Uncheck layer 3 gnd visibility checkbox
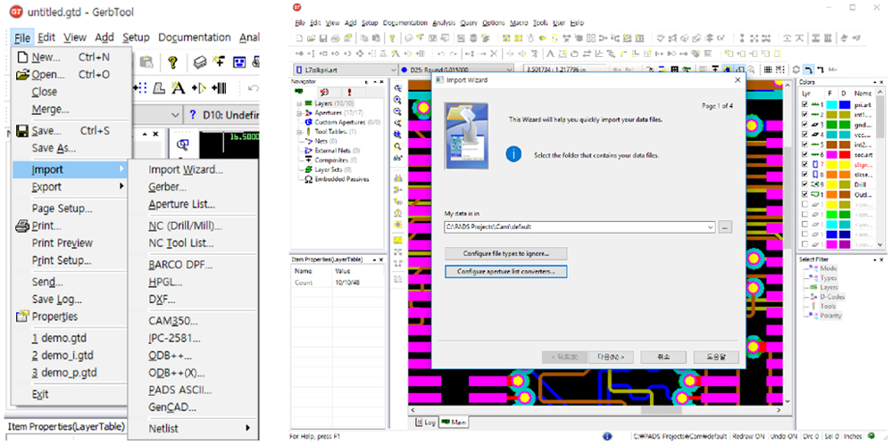This screenshot has height=444, width=892. [804, 124]
